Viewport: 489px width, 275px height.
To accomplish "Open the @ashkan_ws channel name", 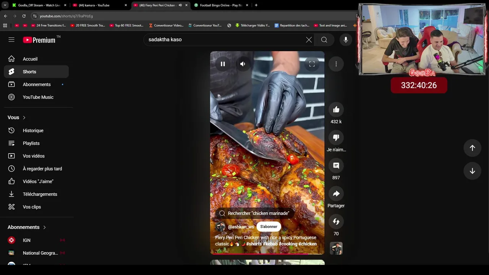I will click(241, 227).
